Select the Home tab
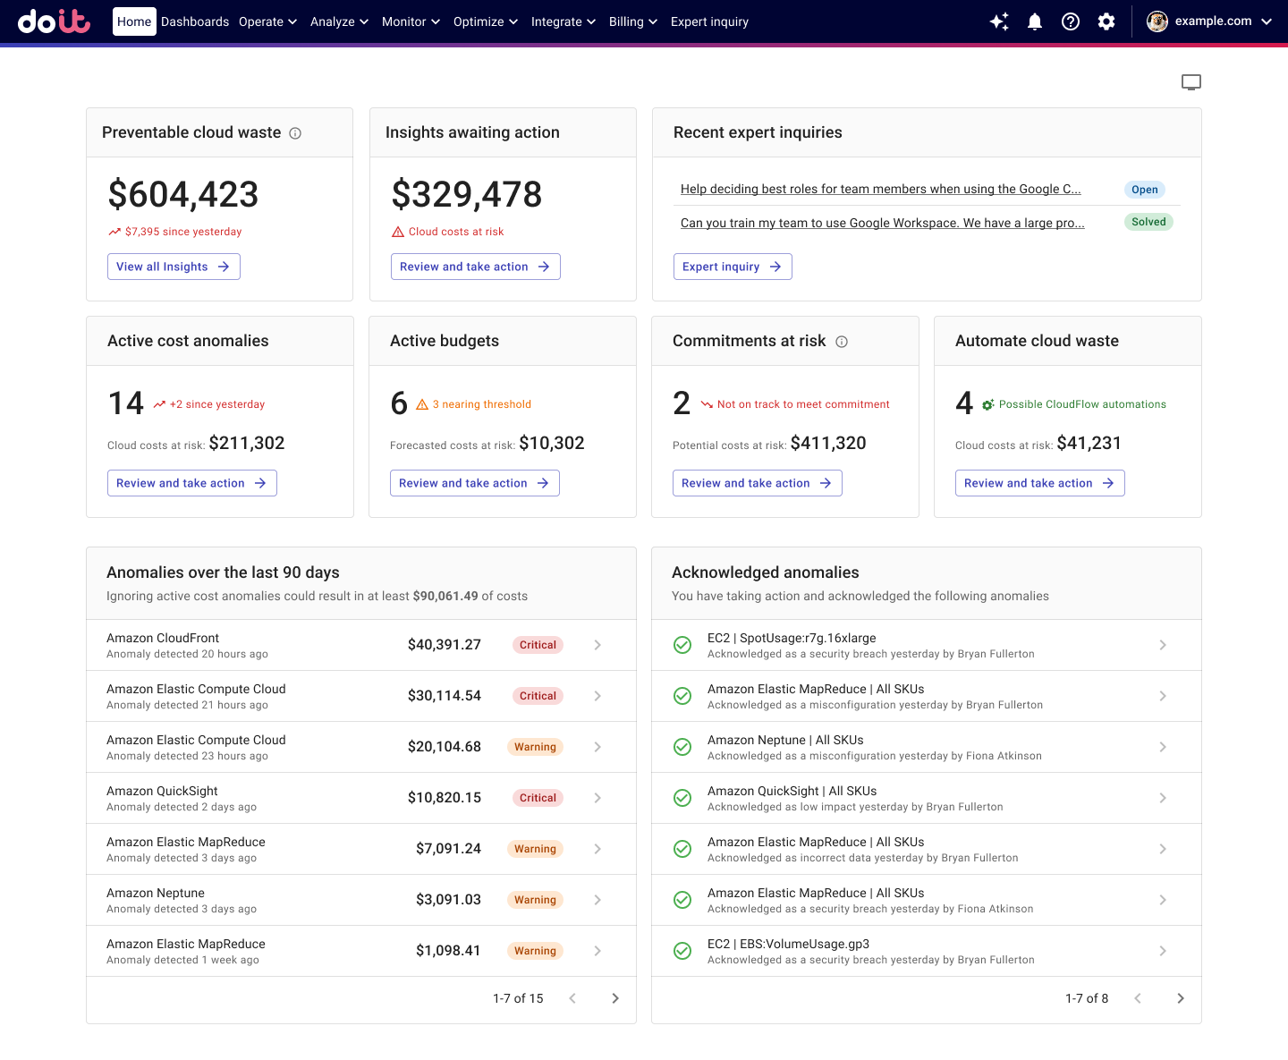The width and height of the screenshot is (1288, 1060). click(x=134, y=21)
